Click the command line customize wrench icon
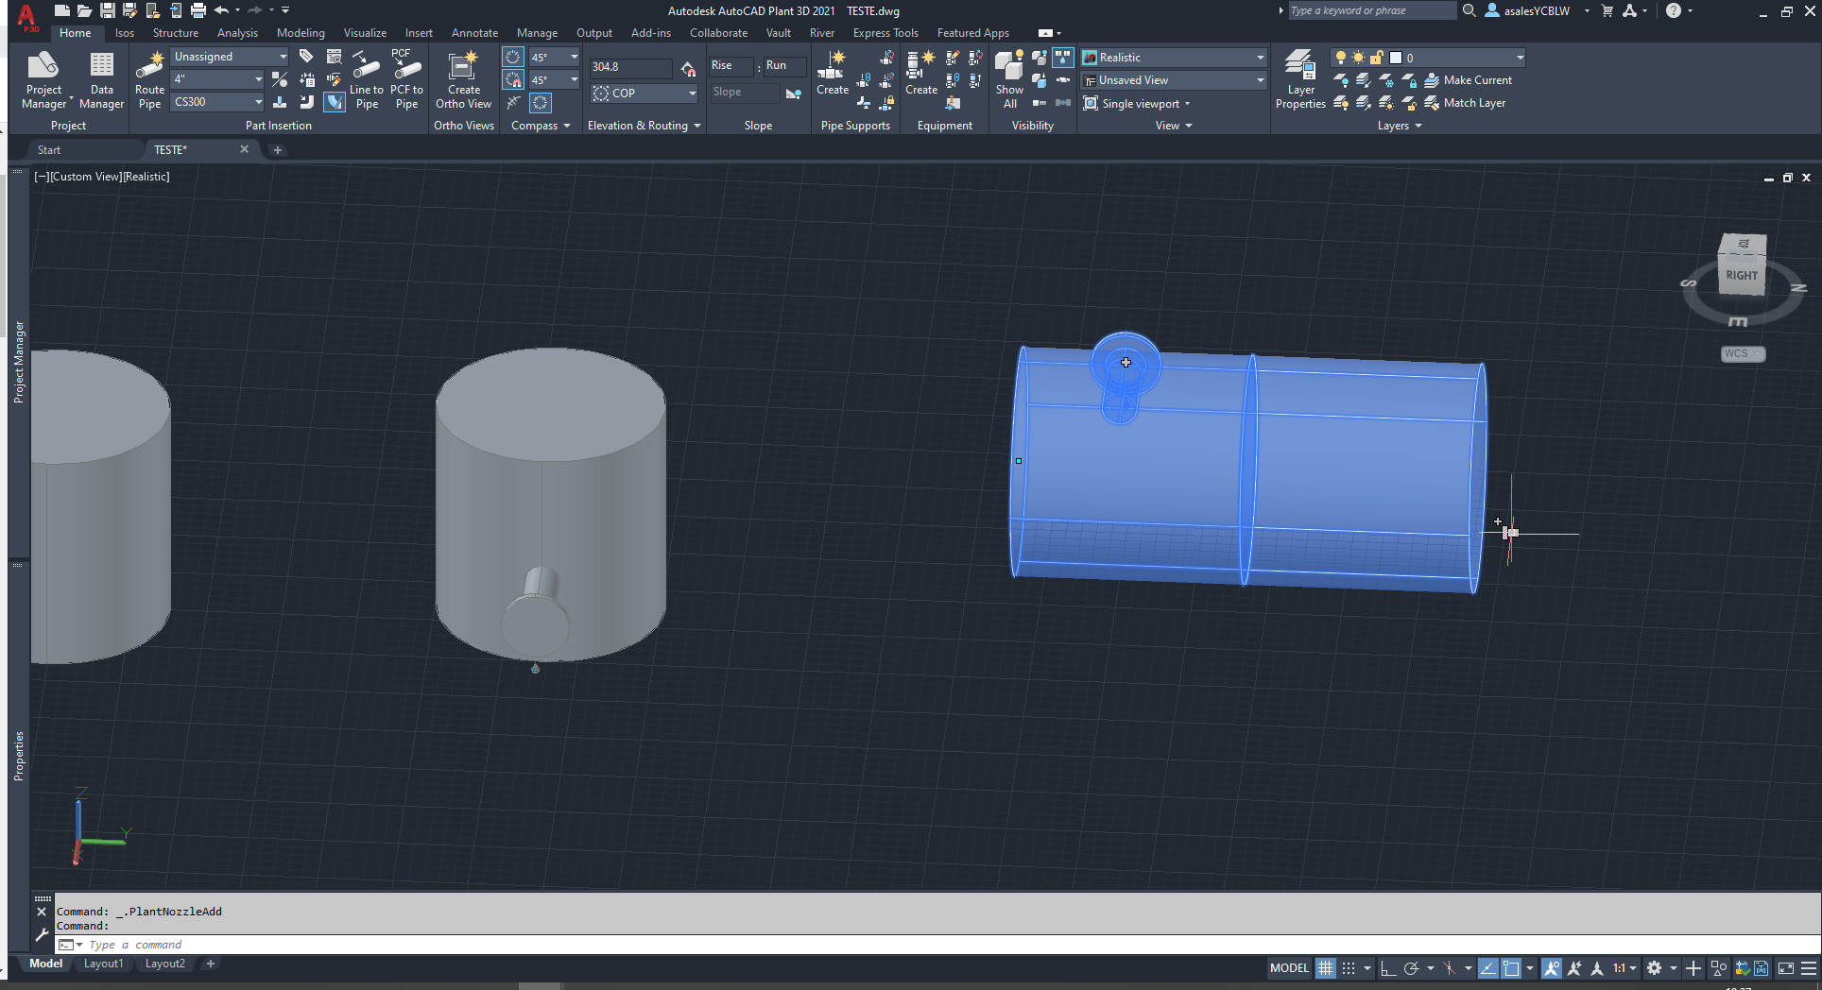 42,935
